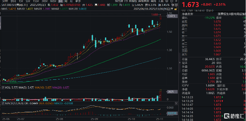Viewport: 246px width, 121px height.
Task: Click the MACD panel settings icon
Action: [177, 103]
